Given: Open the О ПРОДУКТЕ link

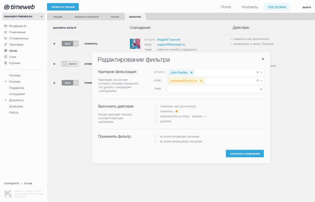Looking at the screenshot, I should pyautogui.click(x=12, y=183).
